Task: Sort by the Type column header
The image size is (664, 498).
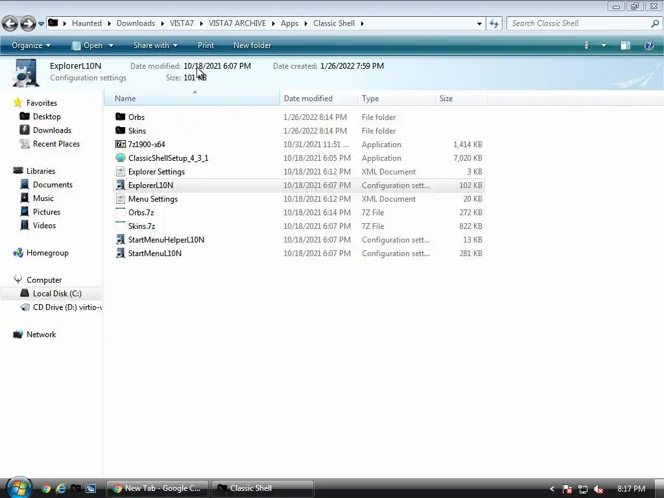Action: (396, 99)
